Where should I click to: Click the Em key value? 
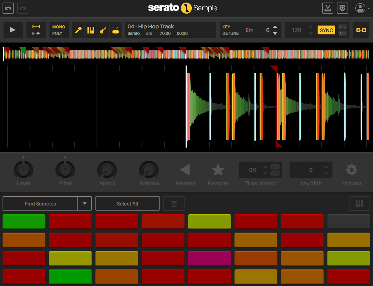(249, 30)
